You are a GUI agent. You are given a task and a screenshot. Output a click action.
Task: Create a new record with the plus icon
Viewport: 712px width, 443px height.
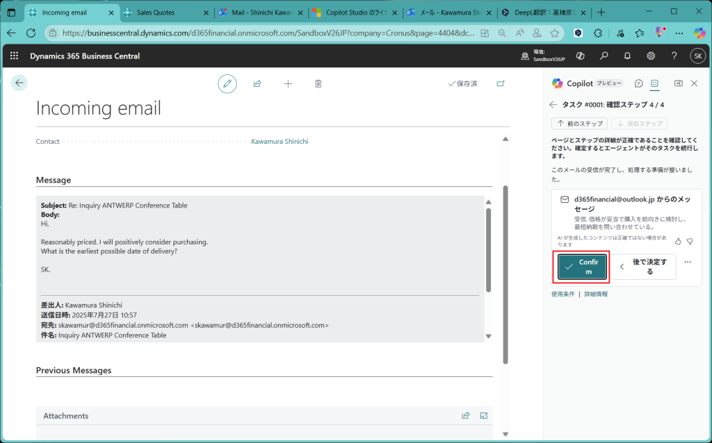(x=288, y=84)
